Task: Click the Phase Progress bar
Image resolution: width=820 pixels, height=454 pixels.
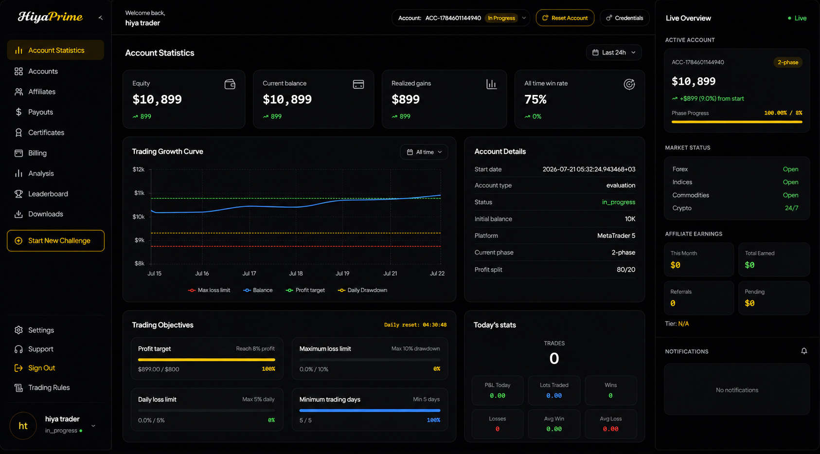Action: click(x=737, y=122)
